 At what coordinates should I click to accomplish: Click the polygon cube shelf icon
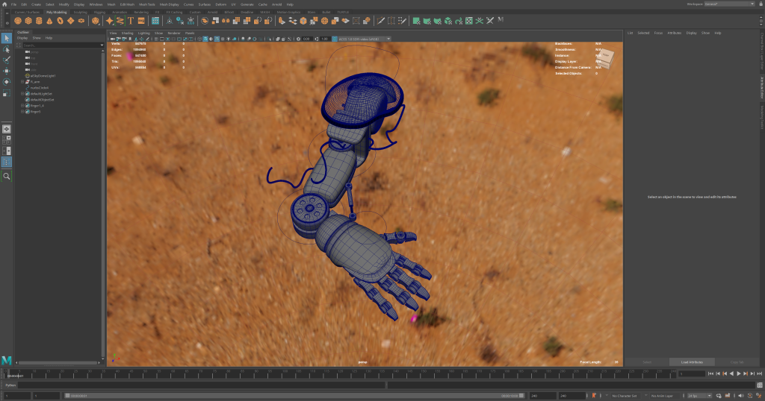tap(28, 21)
